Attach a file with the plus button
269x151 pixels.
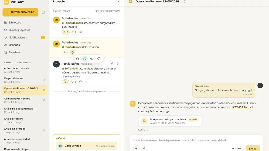[136, 148]
